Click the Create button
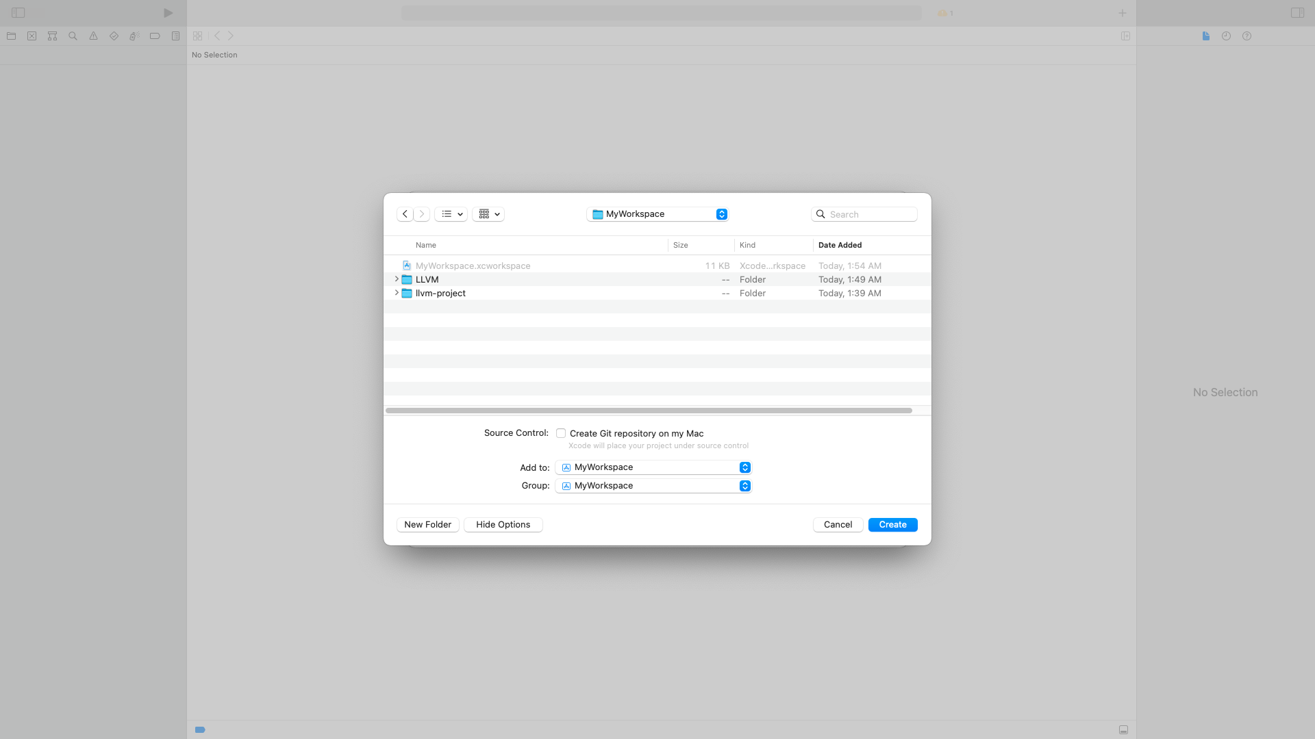 892,524
